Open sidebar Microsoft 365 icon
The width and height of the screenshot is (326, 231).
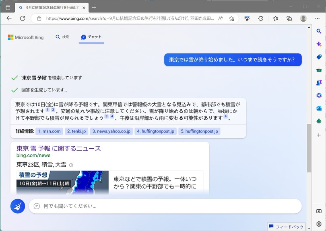tap(319, 95)
